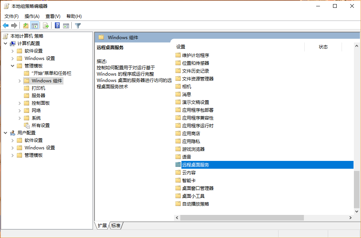
Task: Select “开始”菜单和任务栏 in the tree
Action: point(52,73)
